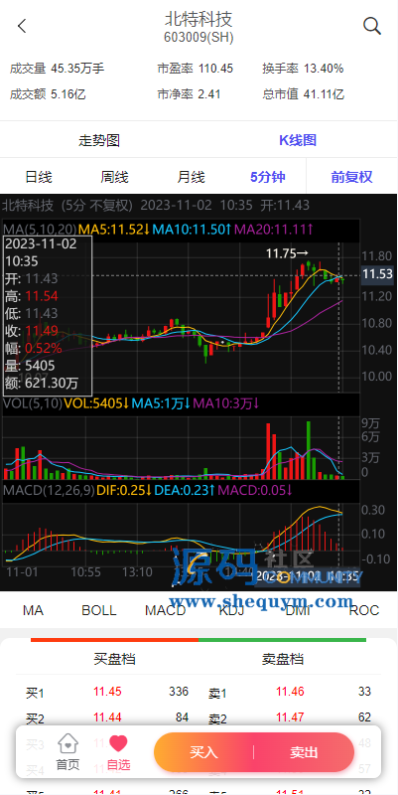
Task: Choose the 周线 period
Action: [x=114, y=177]
